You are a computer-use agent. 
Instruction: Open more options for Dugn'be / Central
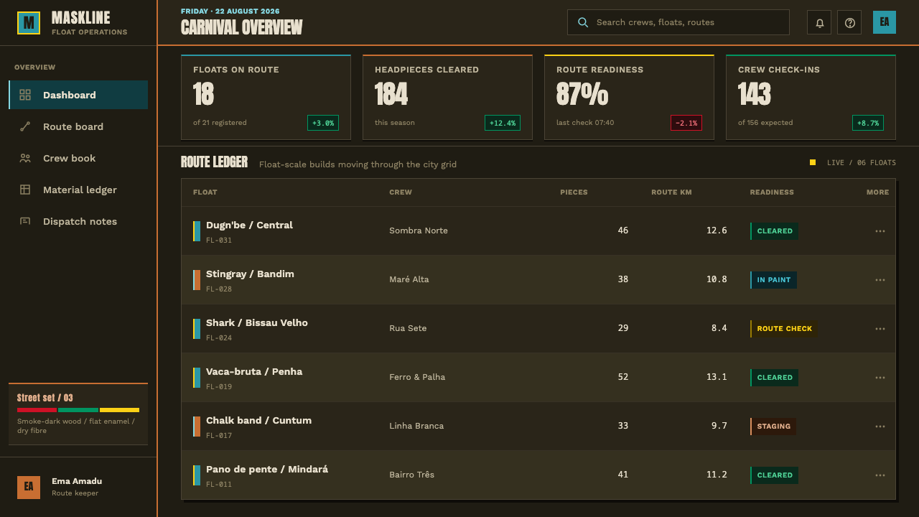(x=880, y=231)
